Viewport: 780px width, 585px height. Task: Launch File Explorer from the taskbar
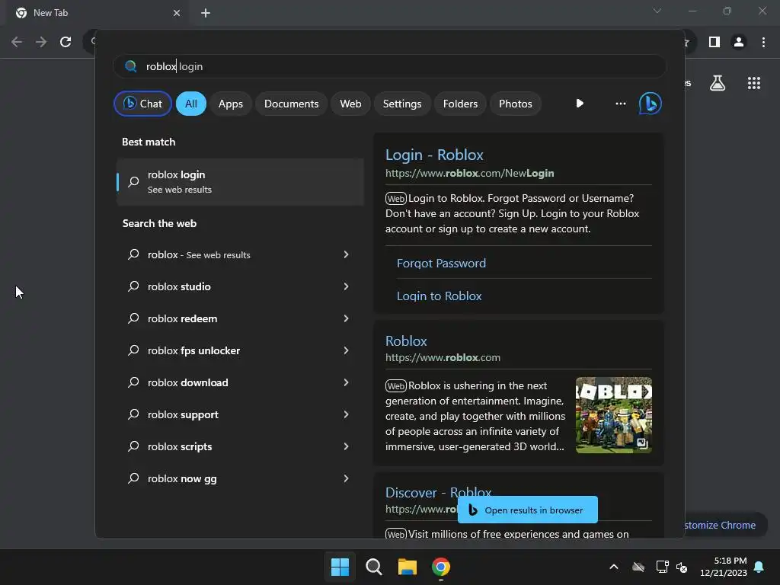(x=408, y=567)
